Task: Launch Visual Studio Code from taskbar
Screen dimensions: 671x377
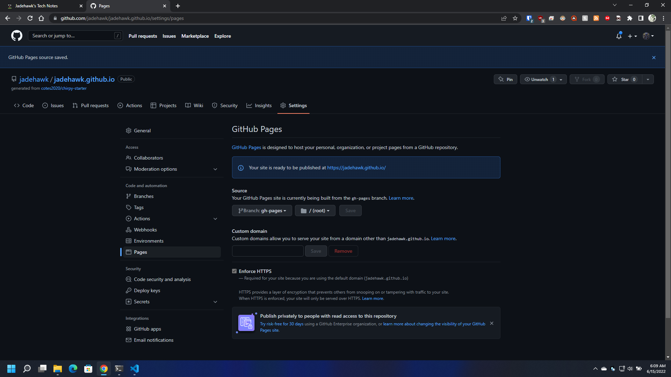Action: pos(135,369)
